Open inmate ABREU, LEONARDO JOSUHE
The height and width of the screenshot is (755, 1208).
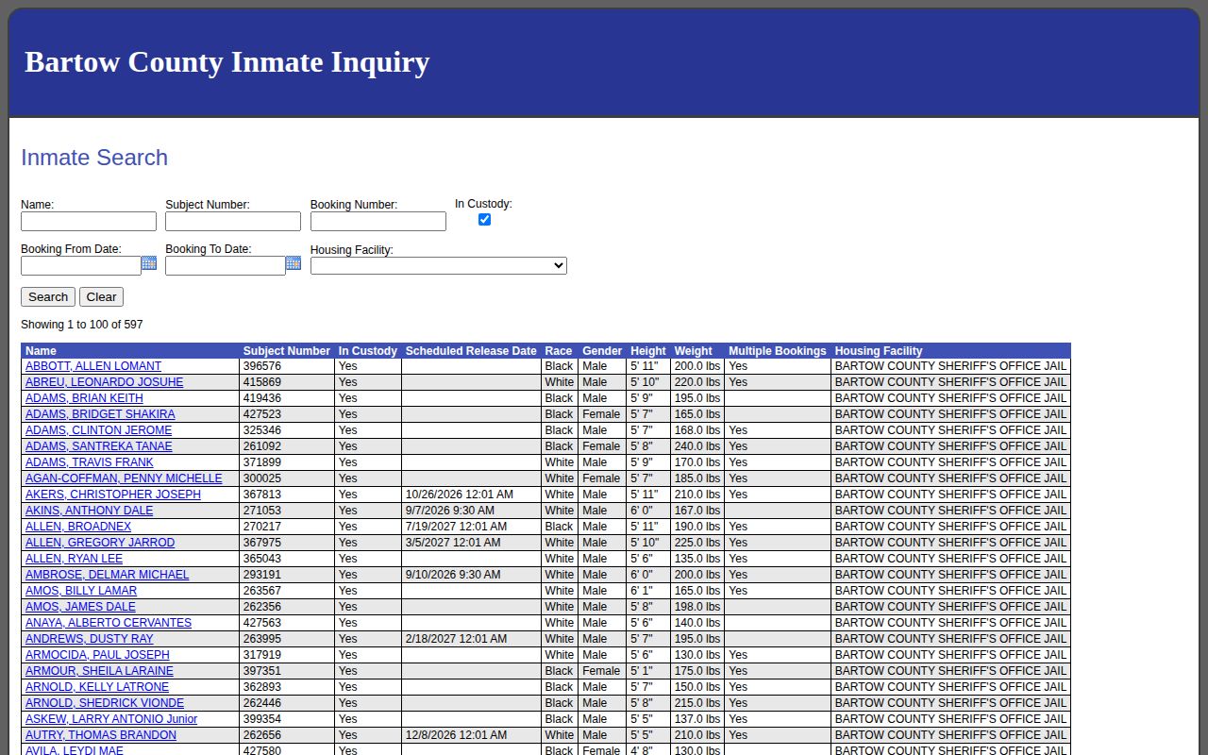pyautogui.click(x=105, y=382)
